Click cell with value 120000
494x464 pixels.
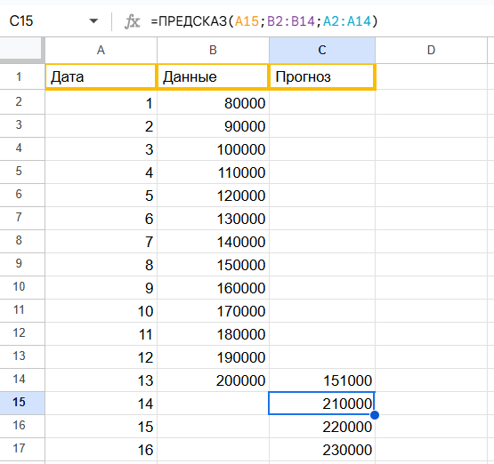pyautogui.click(x=213, y=195)
